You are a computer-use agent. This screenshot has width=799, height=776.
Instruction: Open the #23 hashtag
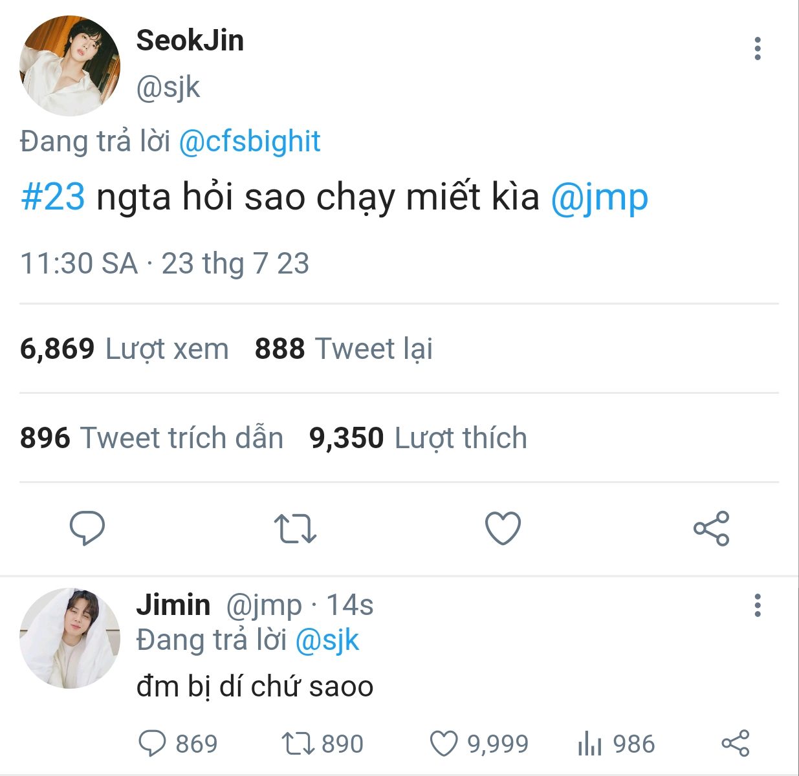coord(53,197)
